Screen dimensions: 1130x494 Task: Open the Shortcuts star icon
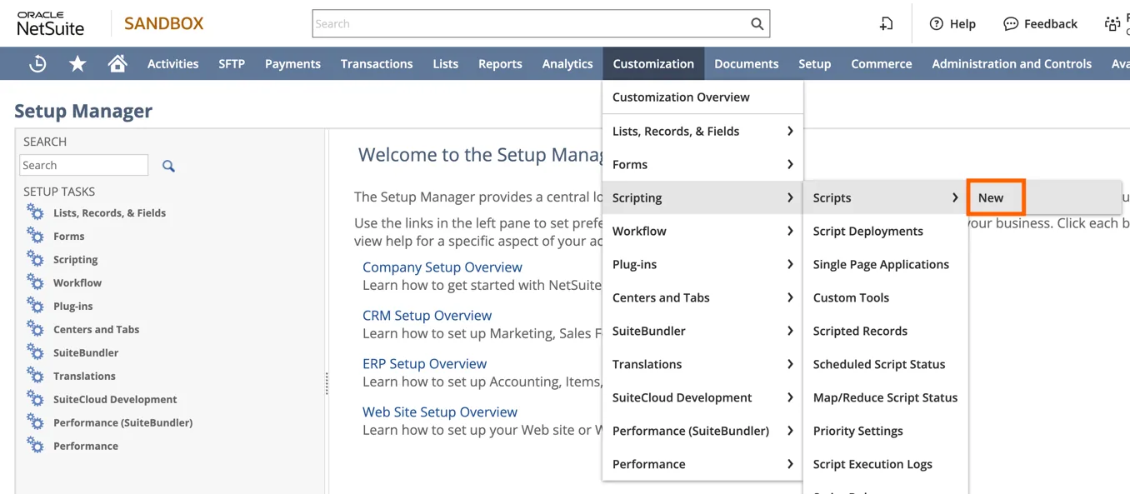pos(77,63)
